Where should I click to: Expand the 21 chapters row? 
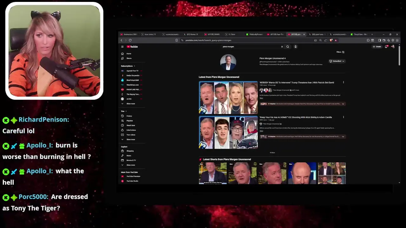coord(302,104)
